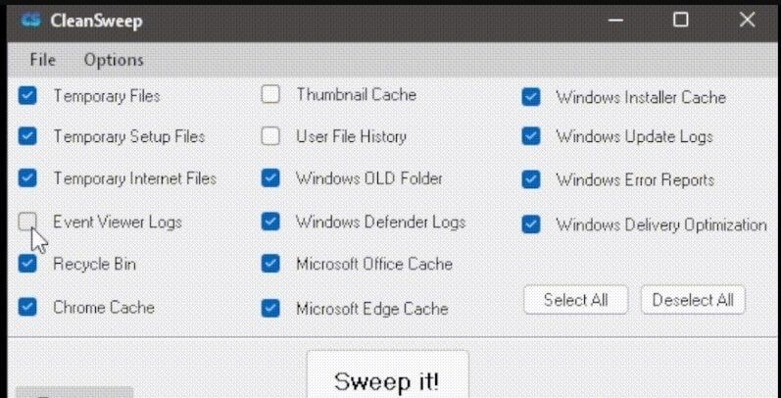Uncheck the Recycle Bin checkbox
The height and width of the screenshot is (398, 781).
[27, 264]
